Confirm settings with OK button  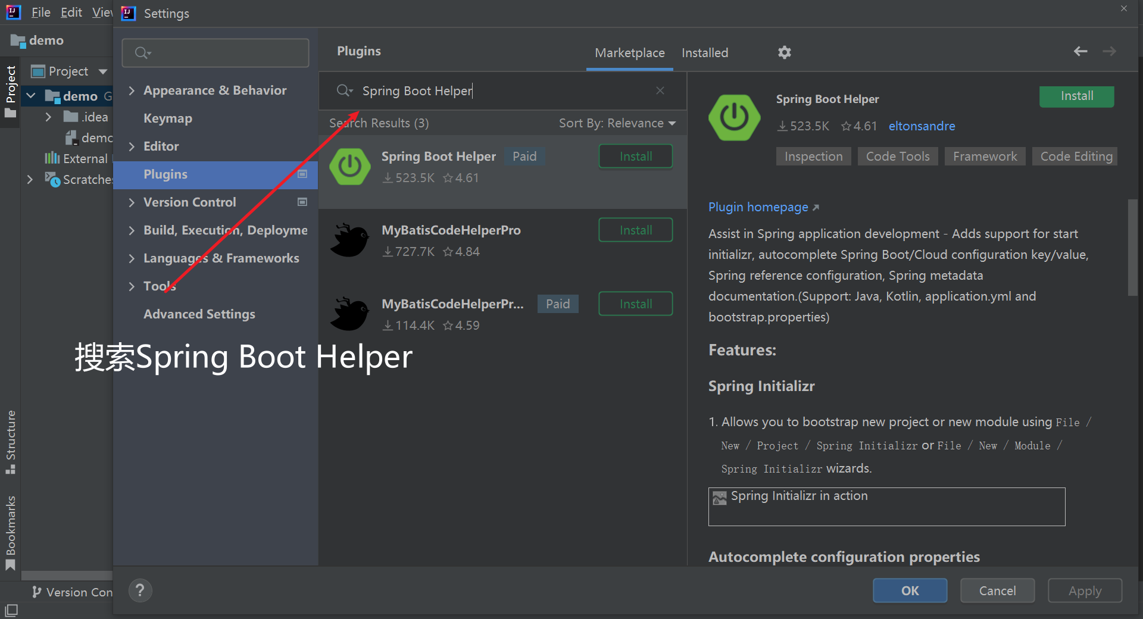910,590
